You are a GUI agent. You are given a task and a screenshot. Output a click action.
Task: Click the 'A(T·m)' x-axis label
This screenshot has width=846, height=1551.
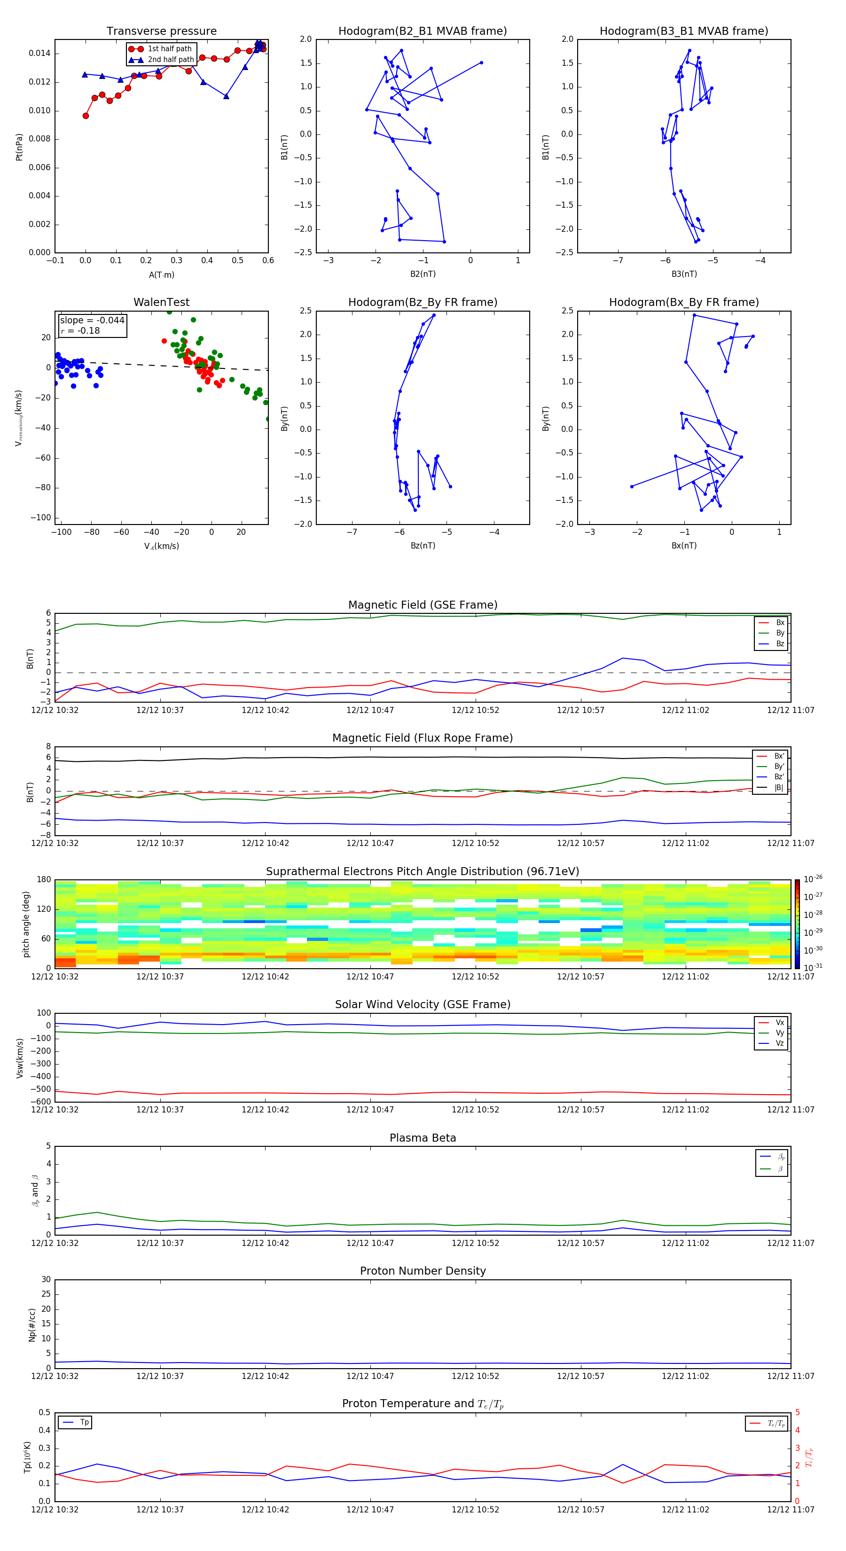[161, 274]
